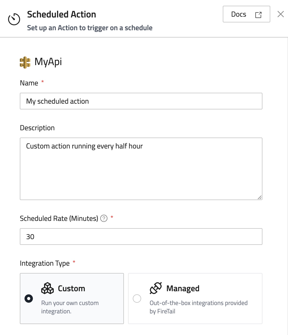The image size is (288, 335).
Task: Click the "Managed" option title
Action: click(x=183, y=289)
